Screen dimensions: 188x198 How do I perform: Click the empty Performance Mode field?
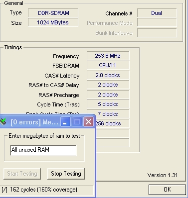click(157, 22)
